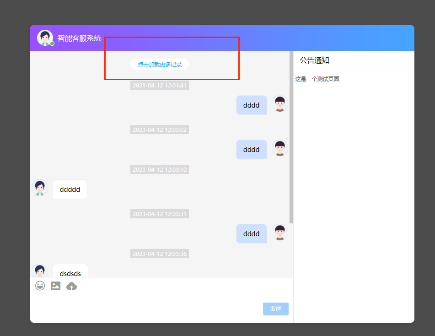Click the cloud upload file icon
435x336 pixels.
[x=71, y=286]
